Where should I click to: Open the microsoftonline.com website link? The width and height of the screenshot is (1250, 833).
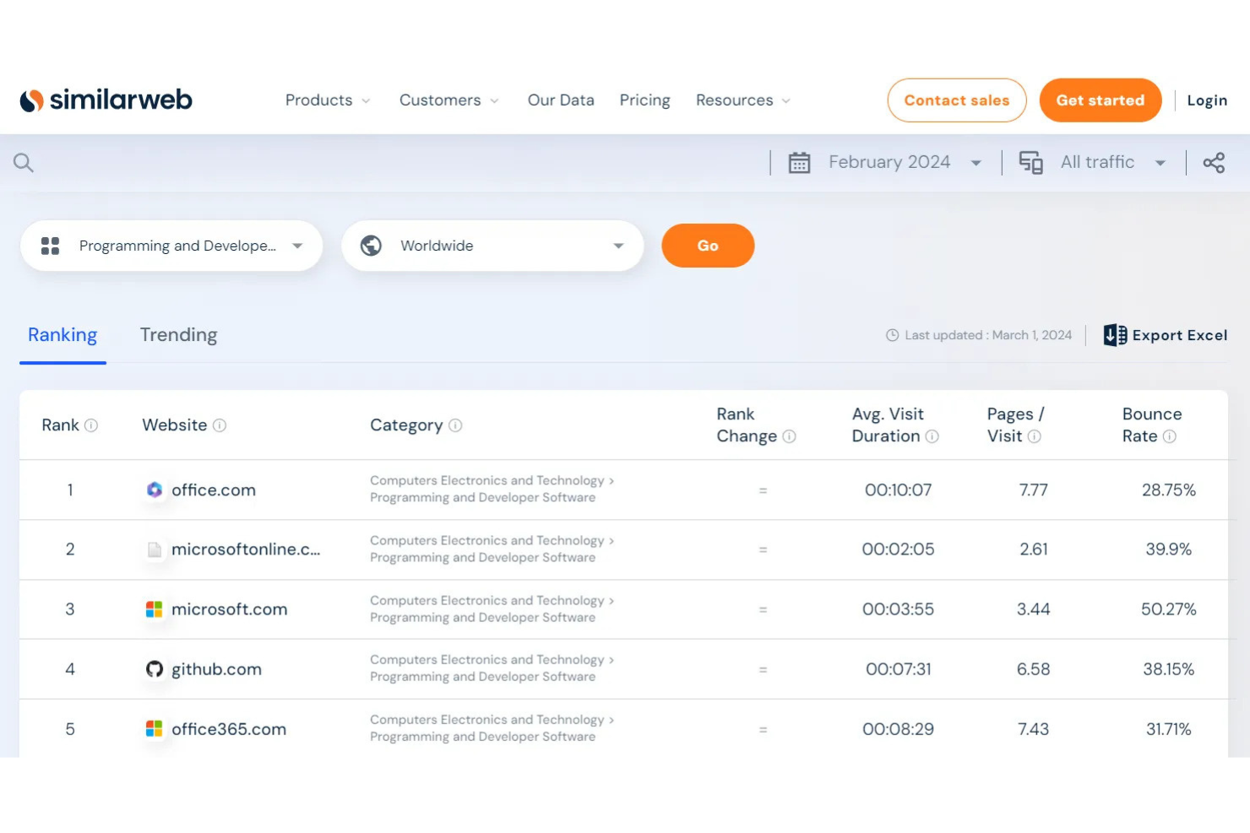[246, 549]
